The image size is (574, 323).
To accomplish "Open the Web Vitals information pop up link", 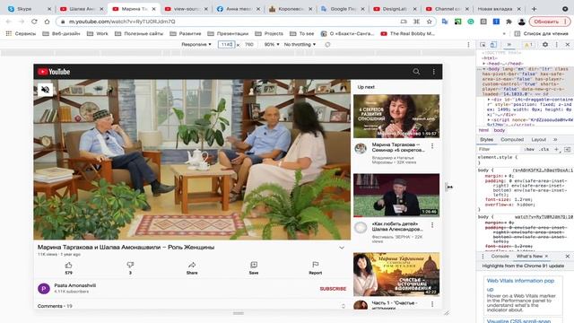I will (x=520, y=284).
